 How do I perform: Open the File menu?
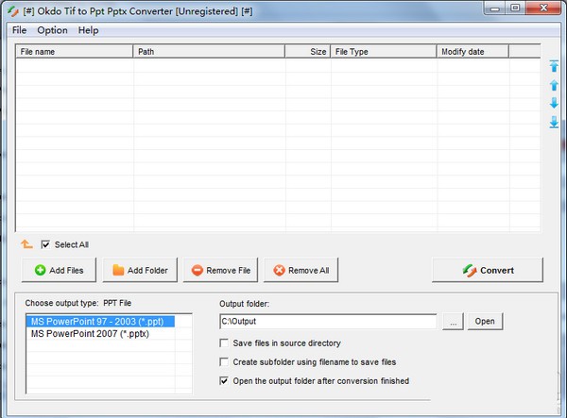point(19,30)
